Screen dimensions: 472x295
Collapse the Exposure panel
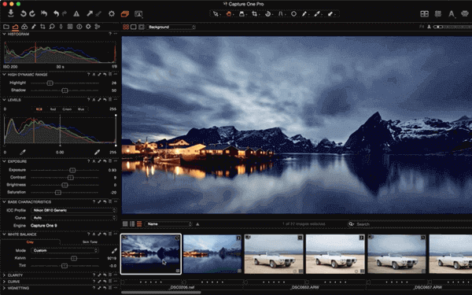[x=4, y=161]
